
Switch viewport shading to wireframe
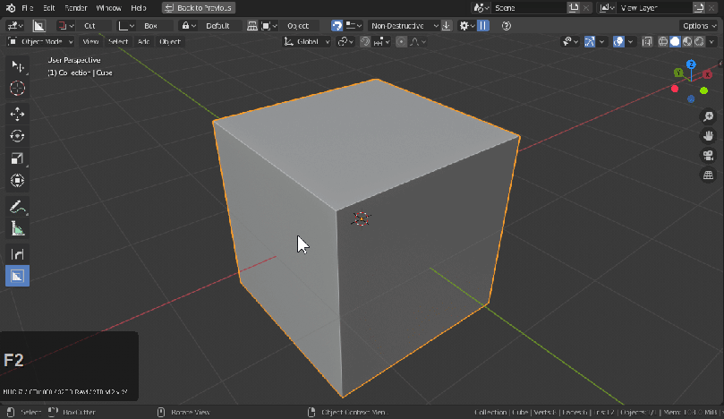663,41
